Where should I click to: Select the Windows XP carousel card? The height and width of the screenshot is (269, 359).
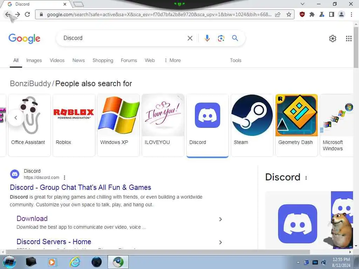118,125
